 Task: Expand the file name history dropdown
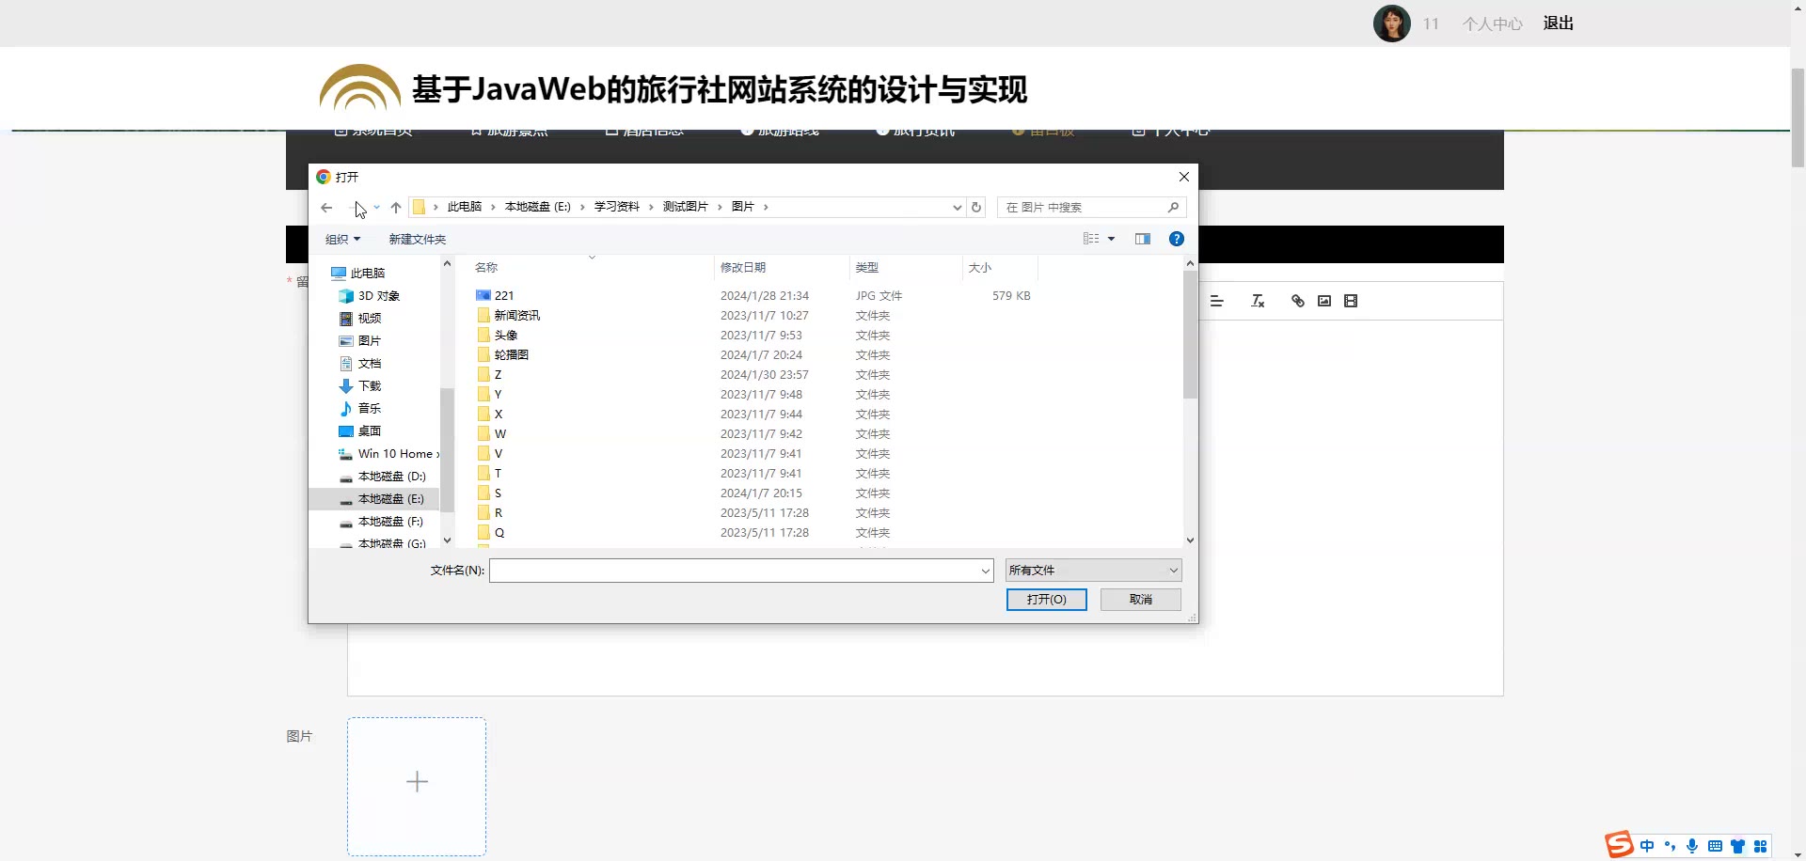pyautogui.click(x=985, y=571)
